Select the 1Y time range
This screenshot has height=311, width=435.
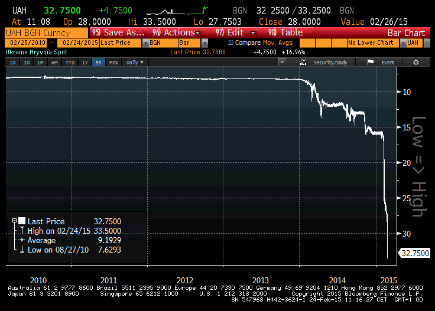coord(85,63)
